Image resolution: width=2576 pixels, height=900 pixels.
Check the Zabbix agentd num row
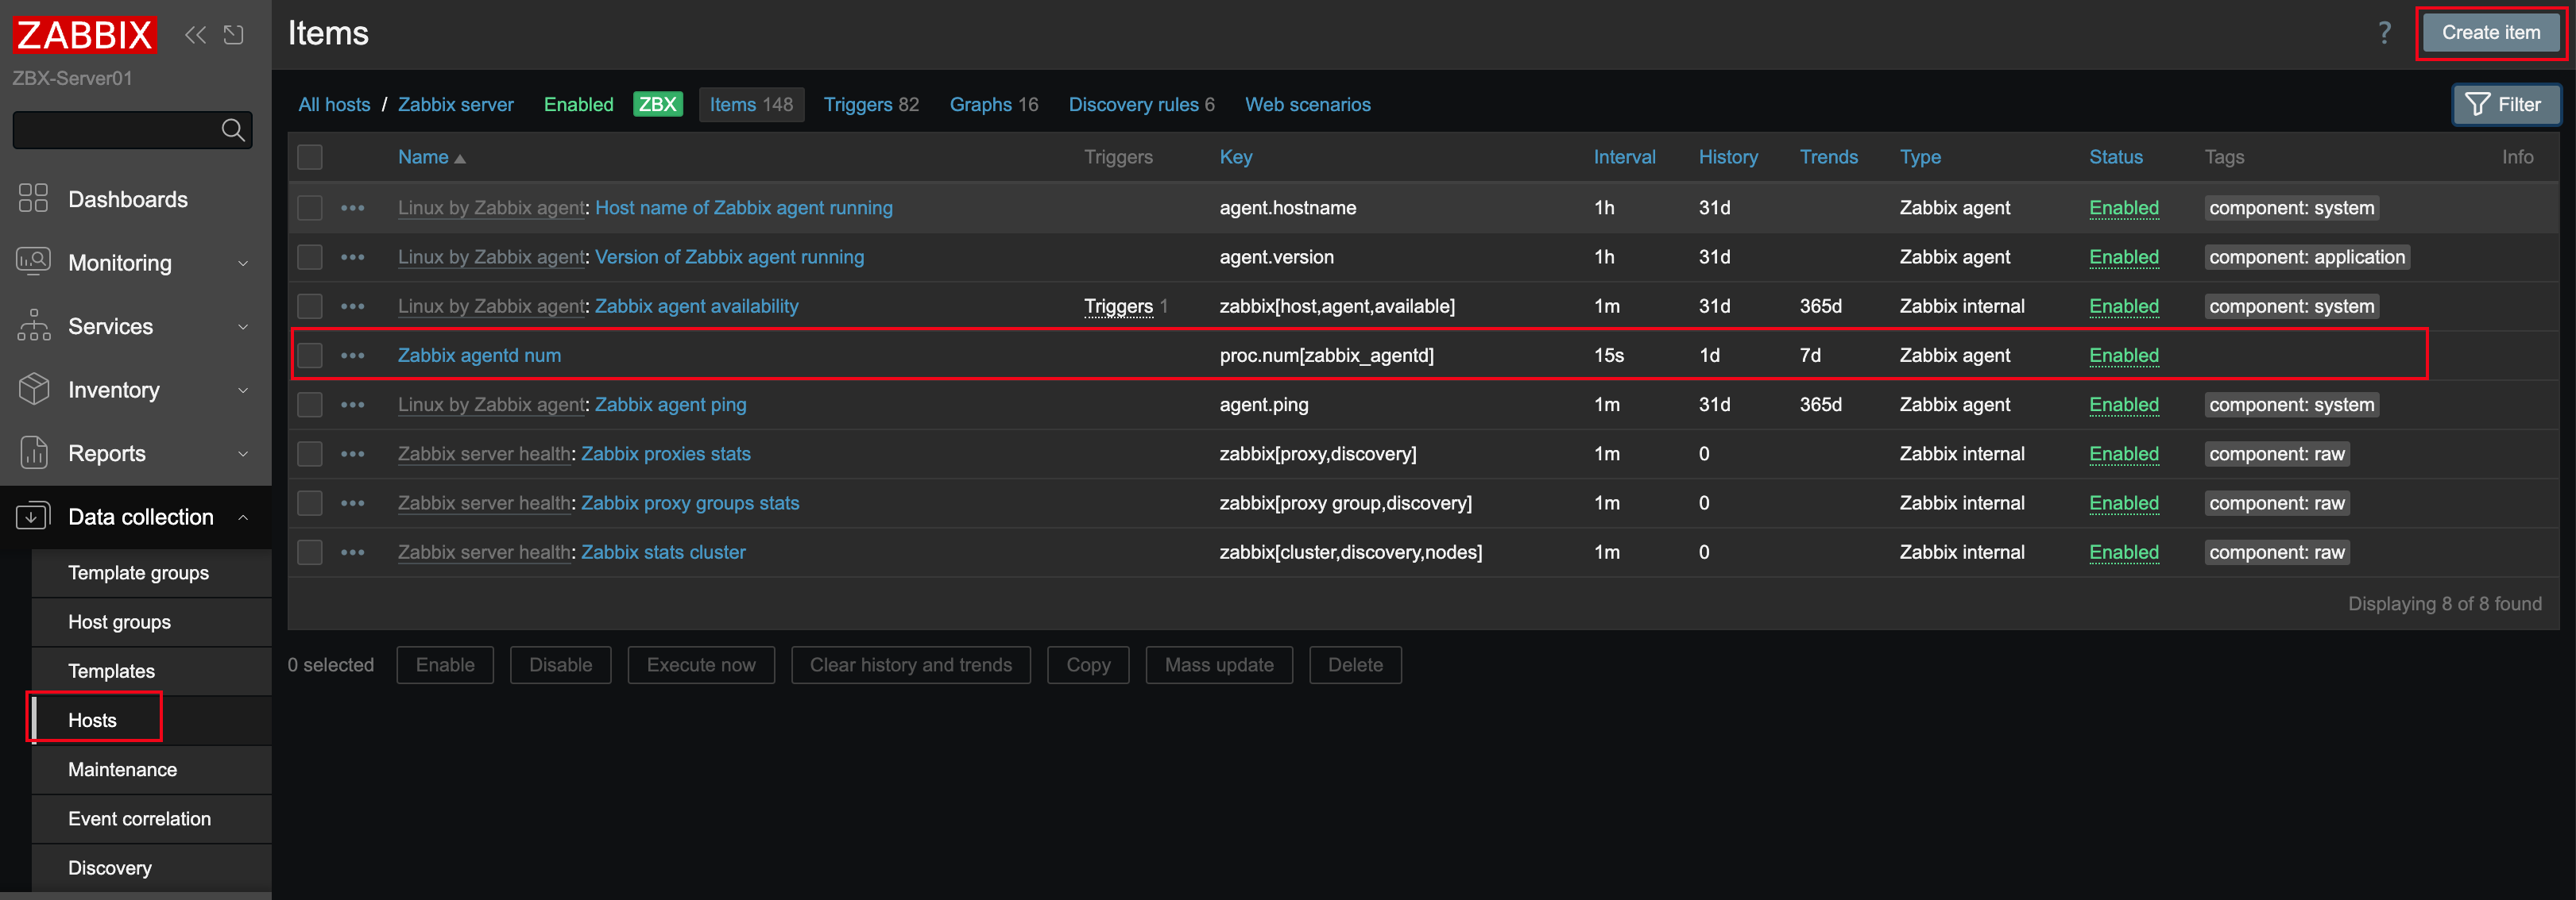click(310, 355)
